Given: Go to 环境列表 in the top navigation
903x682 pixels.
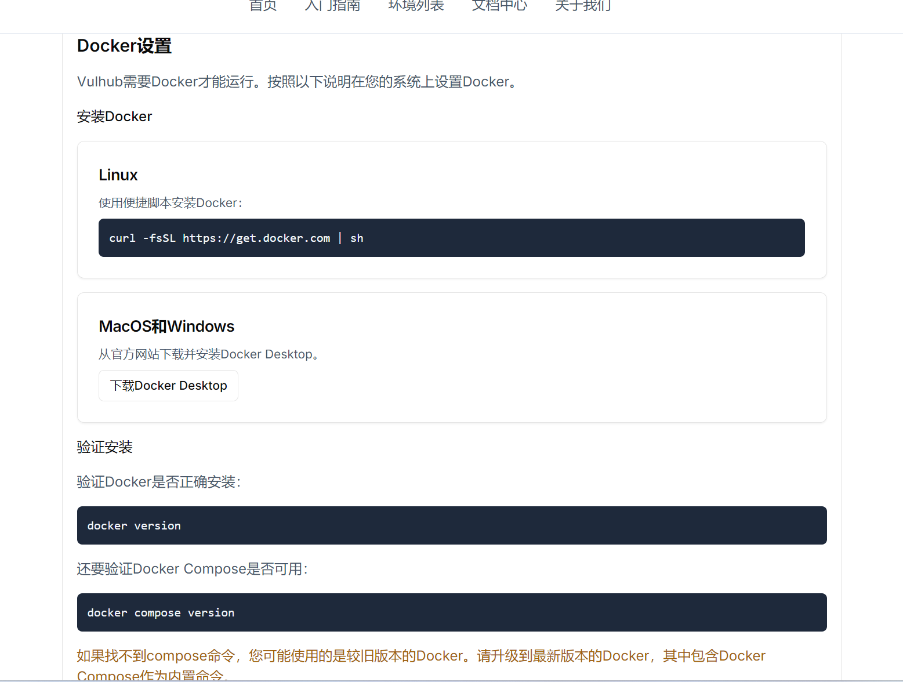Looking at the screenshot, I should tap(416, 6).
